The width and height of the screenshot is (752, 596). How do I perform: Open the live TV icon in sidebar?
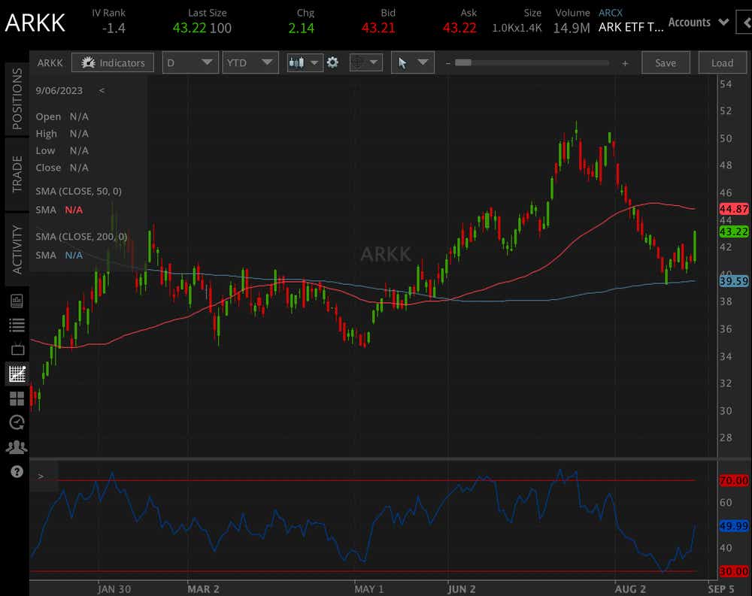click(17, 349)
